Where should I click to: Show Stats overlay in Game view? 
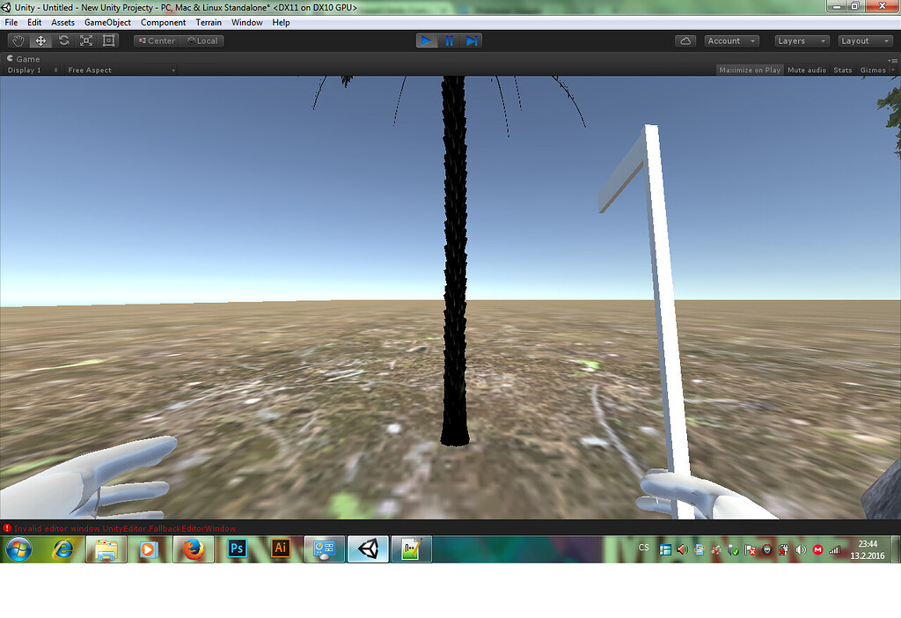(x=842, y=70)
